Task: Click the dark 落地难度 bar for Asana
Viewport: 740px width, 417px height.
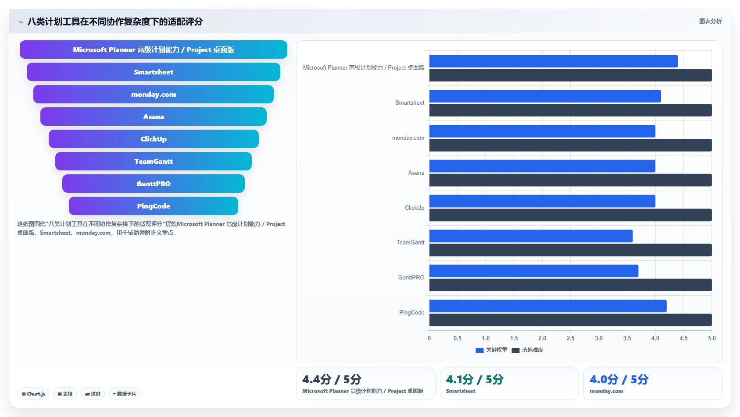Action: [570, 180]
